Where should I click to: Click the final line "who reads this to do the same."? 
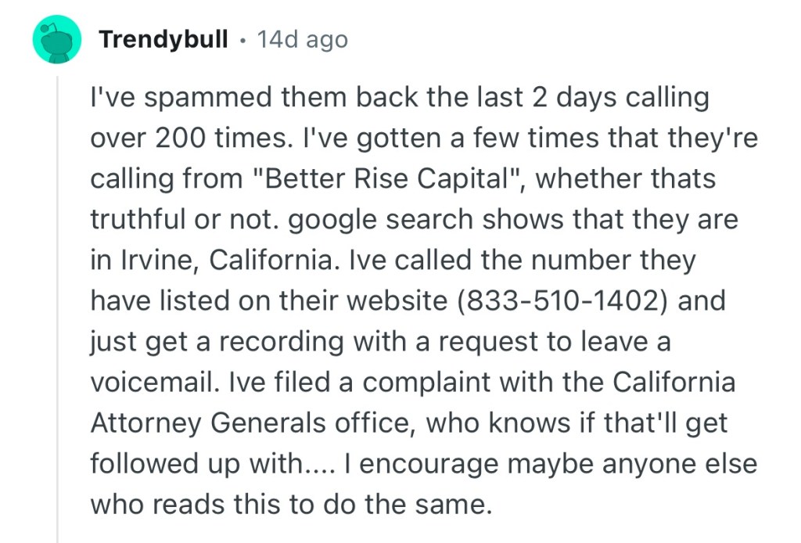pyautogui.click(x=291, y=505)
